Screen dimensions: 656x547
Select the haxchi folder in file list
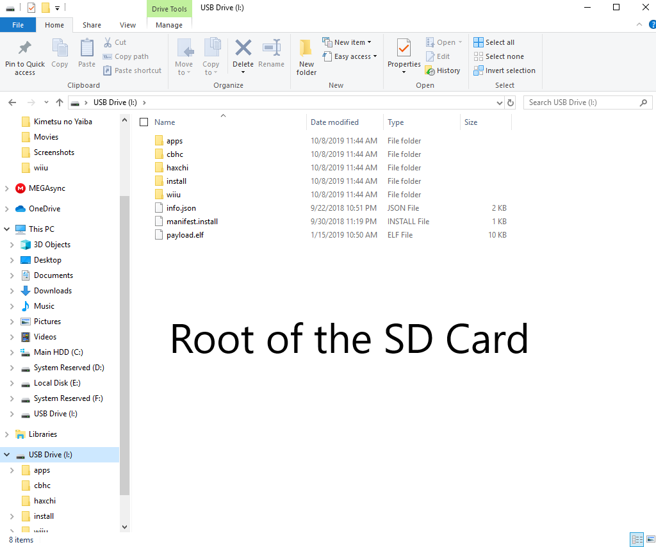pos(177,168)
